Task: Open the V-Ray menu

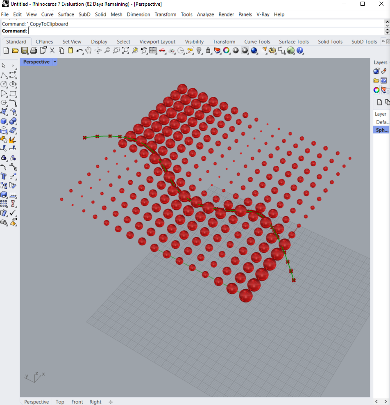Action: [x=263, y=14]
